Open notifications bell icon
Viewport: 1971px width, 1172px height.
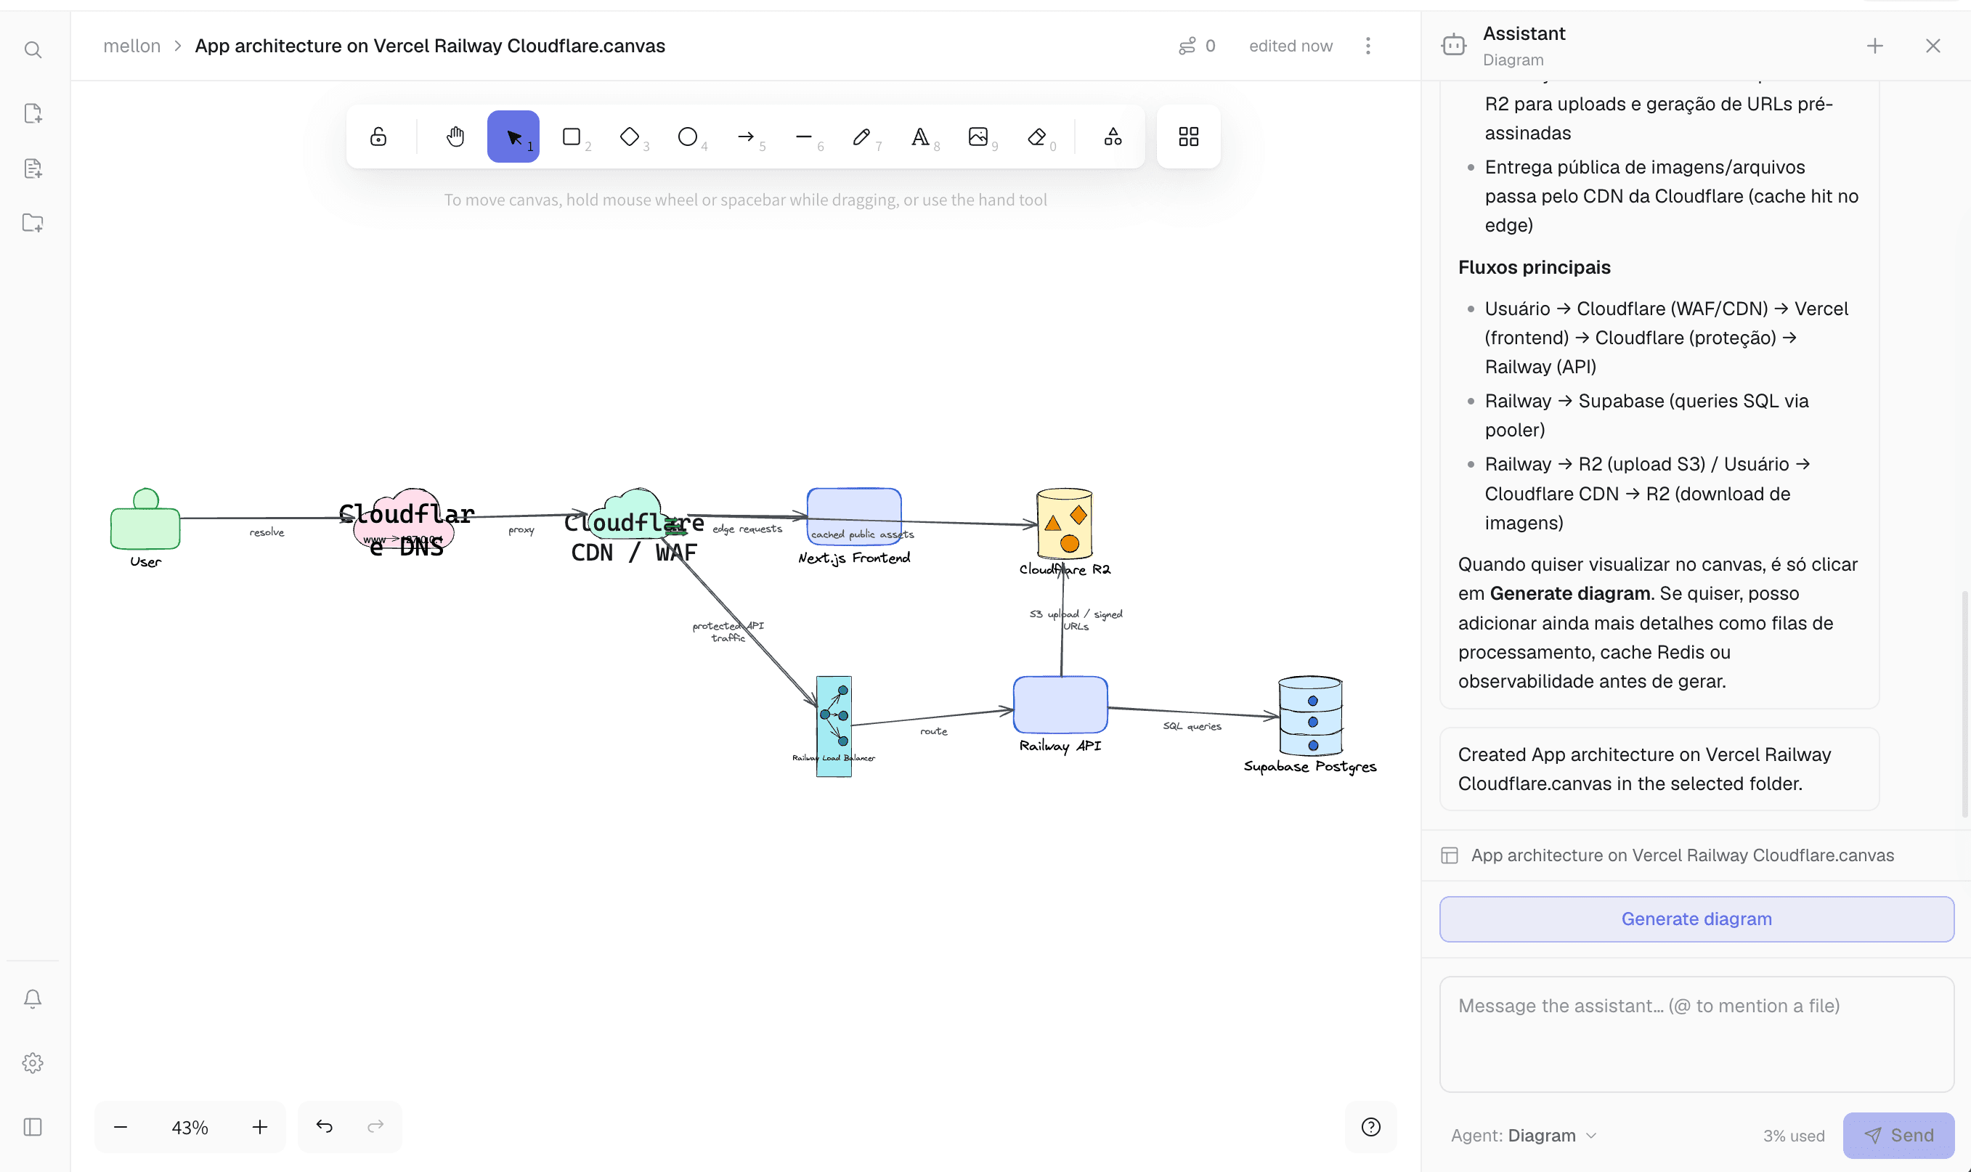pyautogui.click(x=33, y=999)
